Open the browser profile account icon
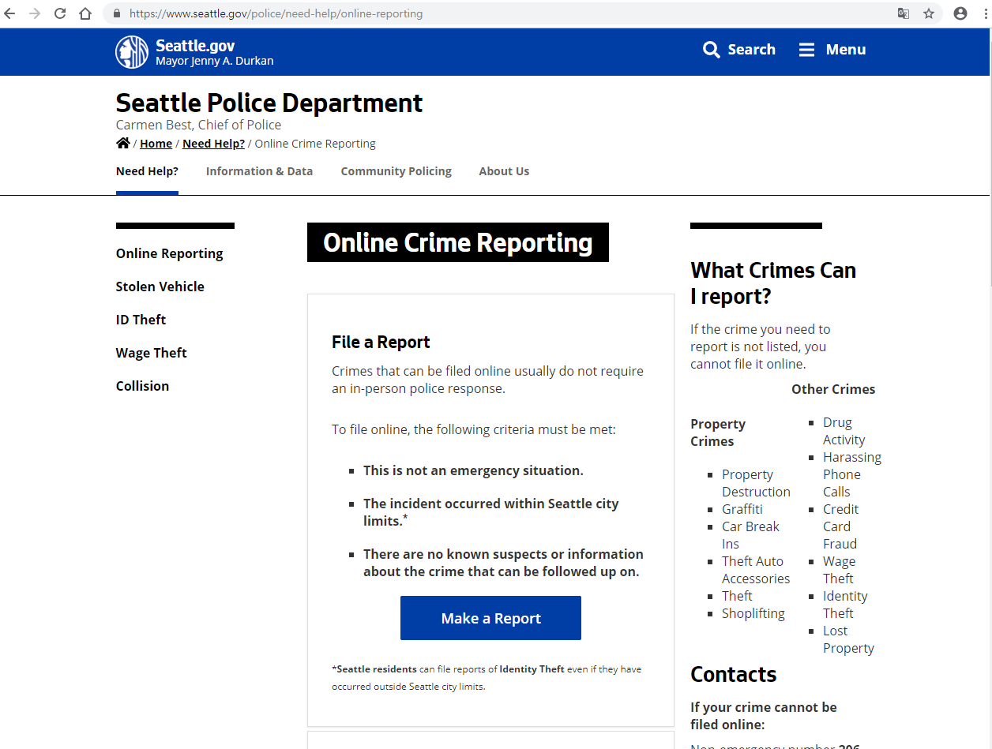 click(x=960, y=13)
